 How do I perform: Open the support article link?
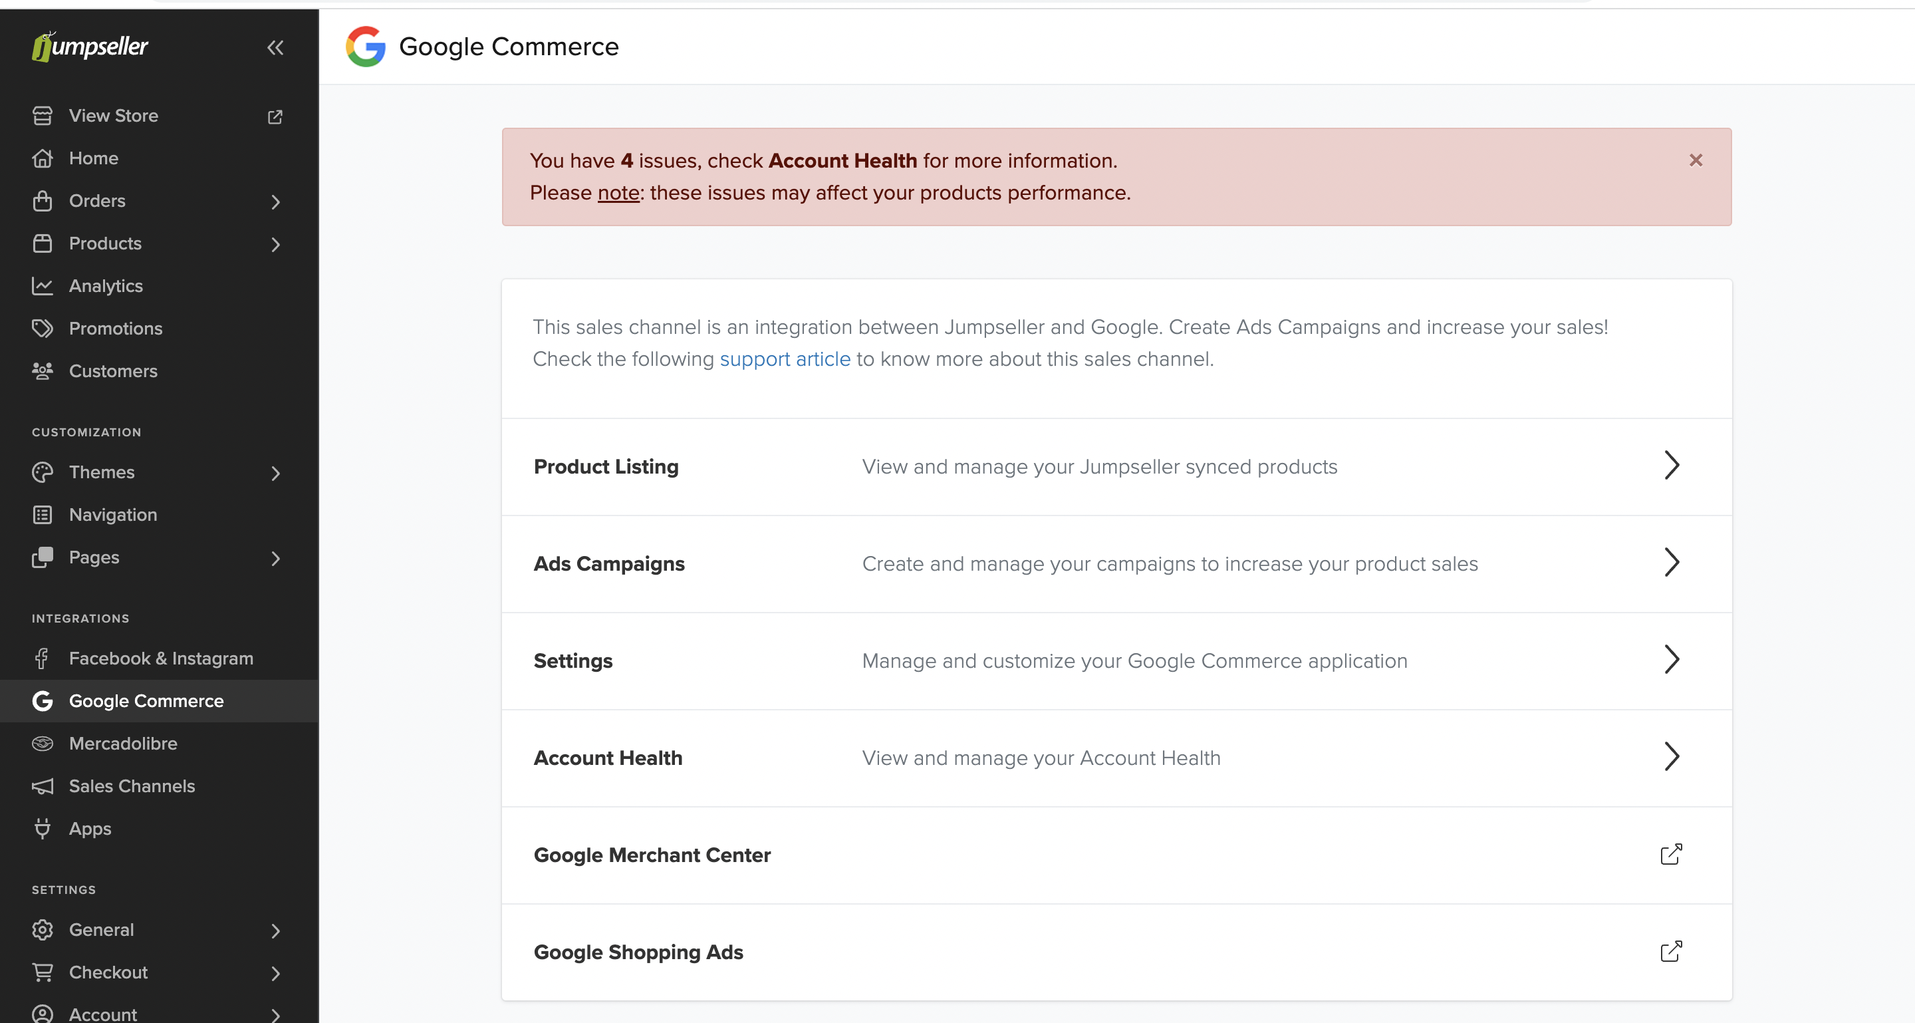pos(785,359)
